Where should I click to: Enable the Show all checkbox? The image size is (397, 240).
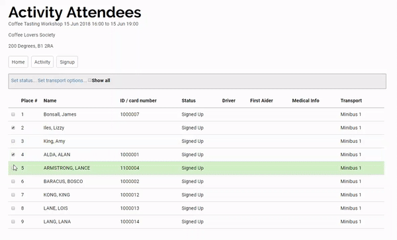coord(89,80)
